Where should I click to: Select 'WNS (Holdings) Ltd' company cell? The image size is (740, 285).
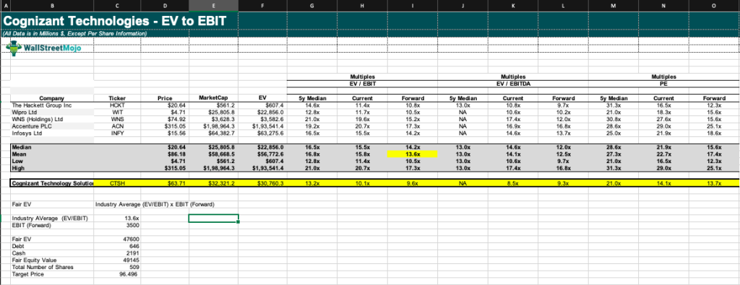click(52, 119)
